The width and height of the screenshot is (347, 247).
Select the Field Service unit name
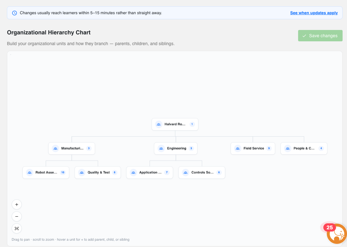pos(254,148)
